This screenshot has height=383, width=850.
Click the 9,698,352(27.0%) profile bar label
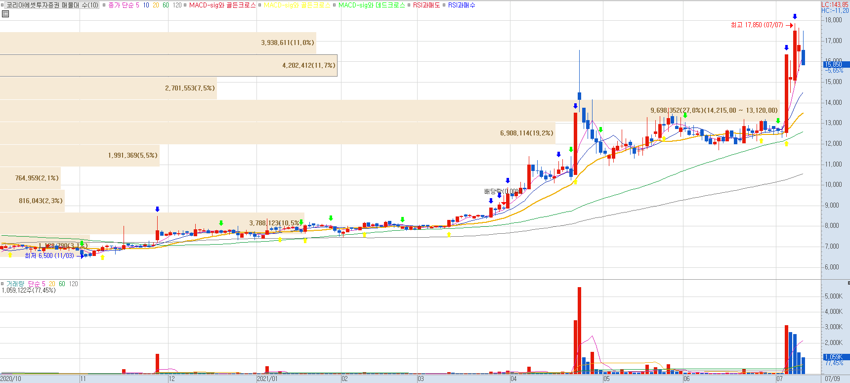coord(714,110)
